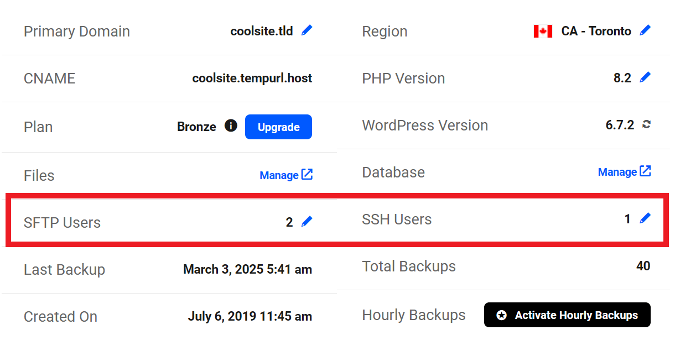Click the Created On date July 6, 2019

coord(250,317)
